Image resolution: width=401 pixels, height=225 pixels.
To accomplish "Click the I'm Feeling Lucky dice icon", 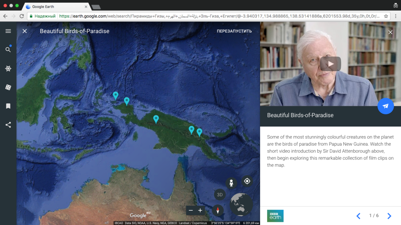I will pos(8,87).
